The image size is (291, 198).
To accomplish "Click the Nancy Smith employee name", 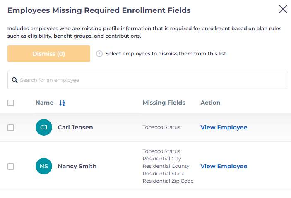I will coord(77,166).
